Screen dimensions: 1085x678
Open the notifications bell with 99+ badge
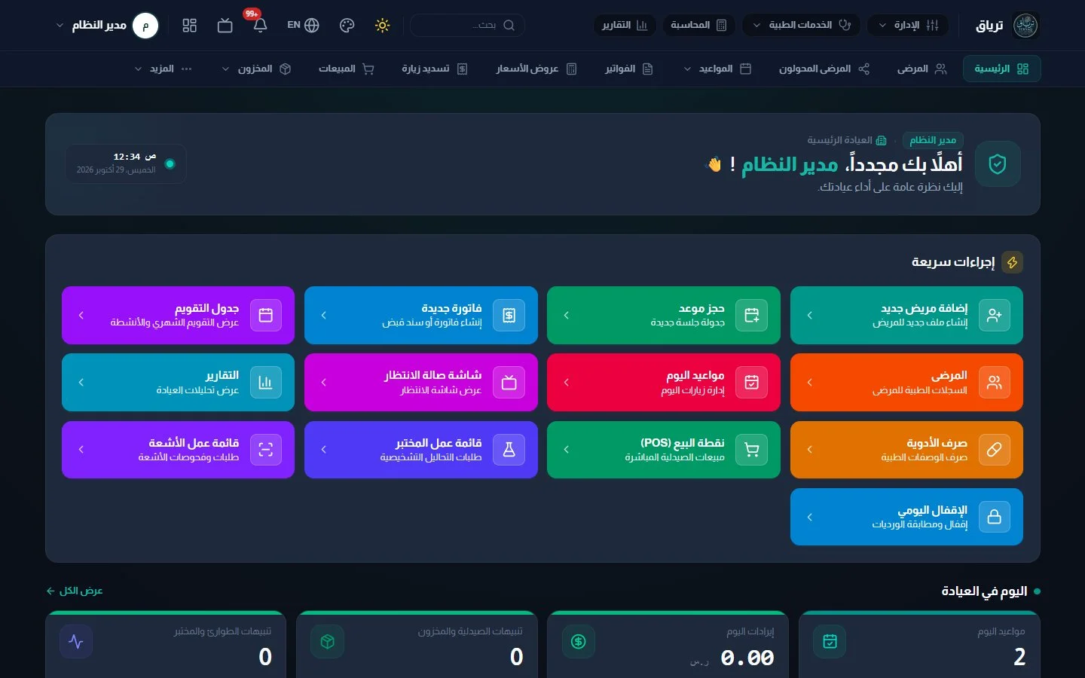point(260,25)
